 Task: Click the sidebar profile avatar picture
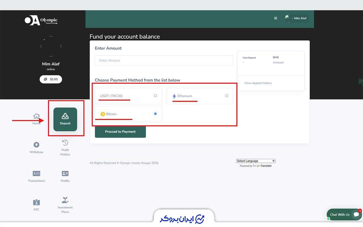(51, 46)
